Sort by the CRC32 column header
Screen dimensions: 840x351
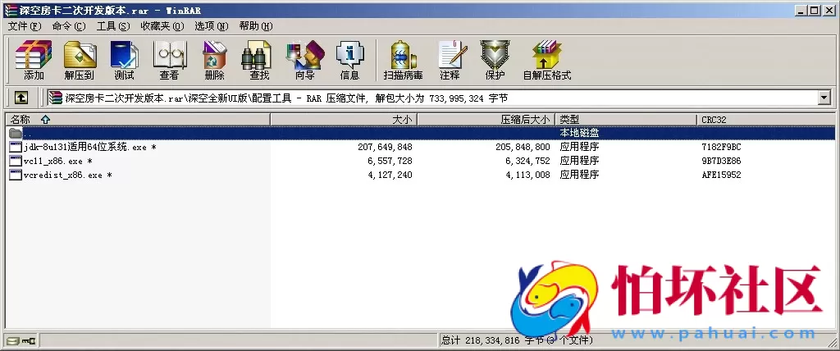coord(766,120)
